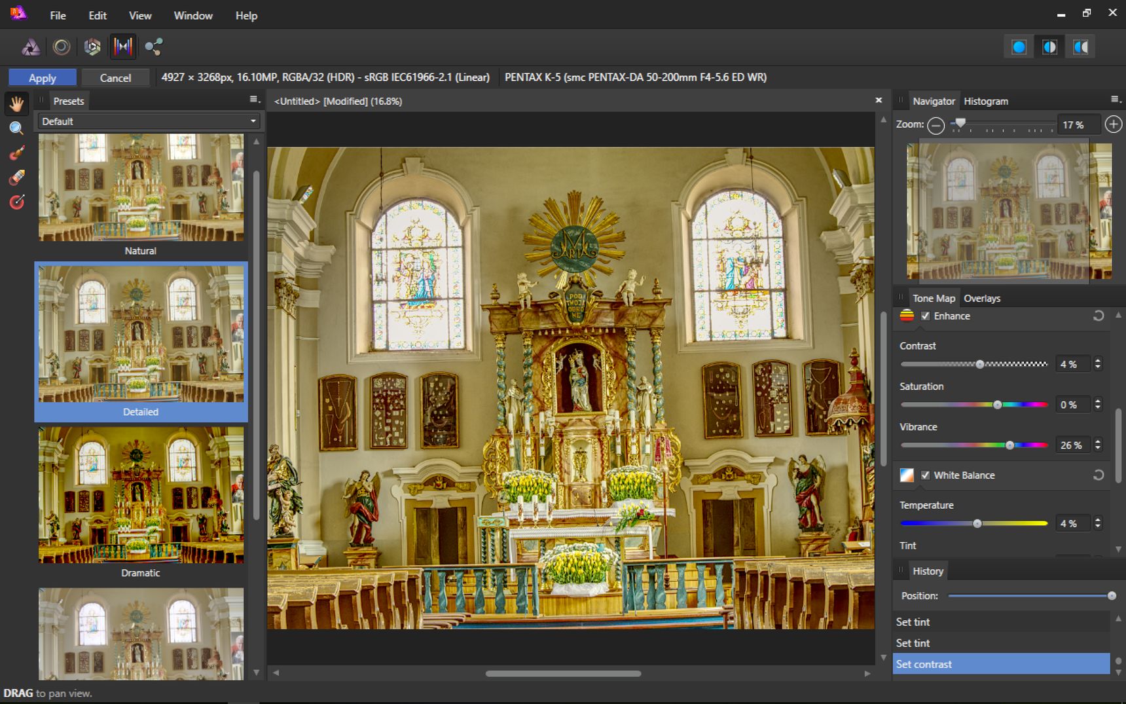Select the Detailed preset thumbnail

coord(141,334)
